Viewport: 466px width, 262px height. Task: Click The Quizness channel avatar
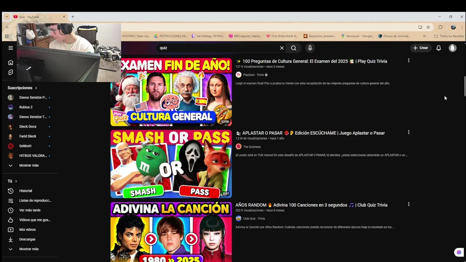pyautogui.click(x=238, y=147)
